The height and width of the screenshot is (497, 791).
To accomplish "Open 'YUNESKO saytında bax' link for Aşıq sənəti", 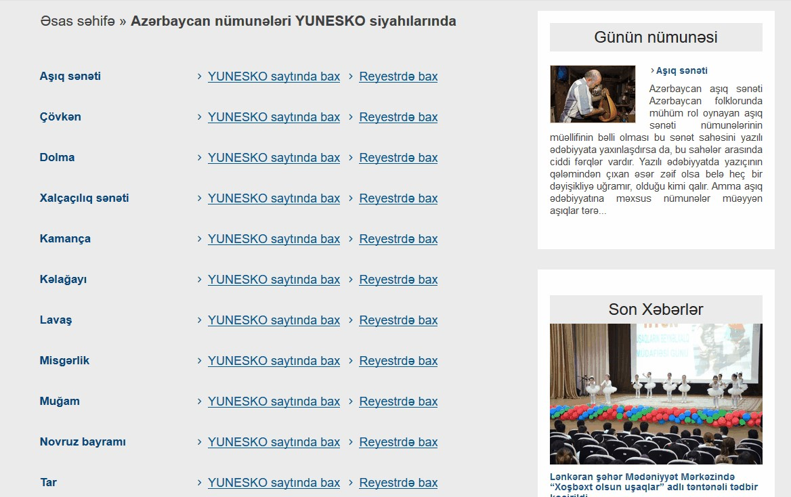I will coord(274,77).
